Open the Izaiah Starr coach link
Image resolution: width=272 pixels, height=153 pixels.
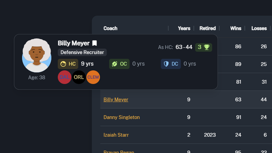click(116, 135)
